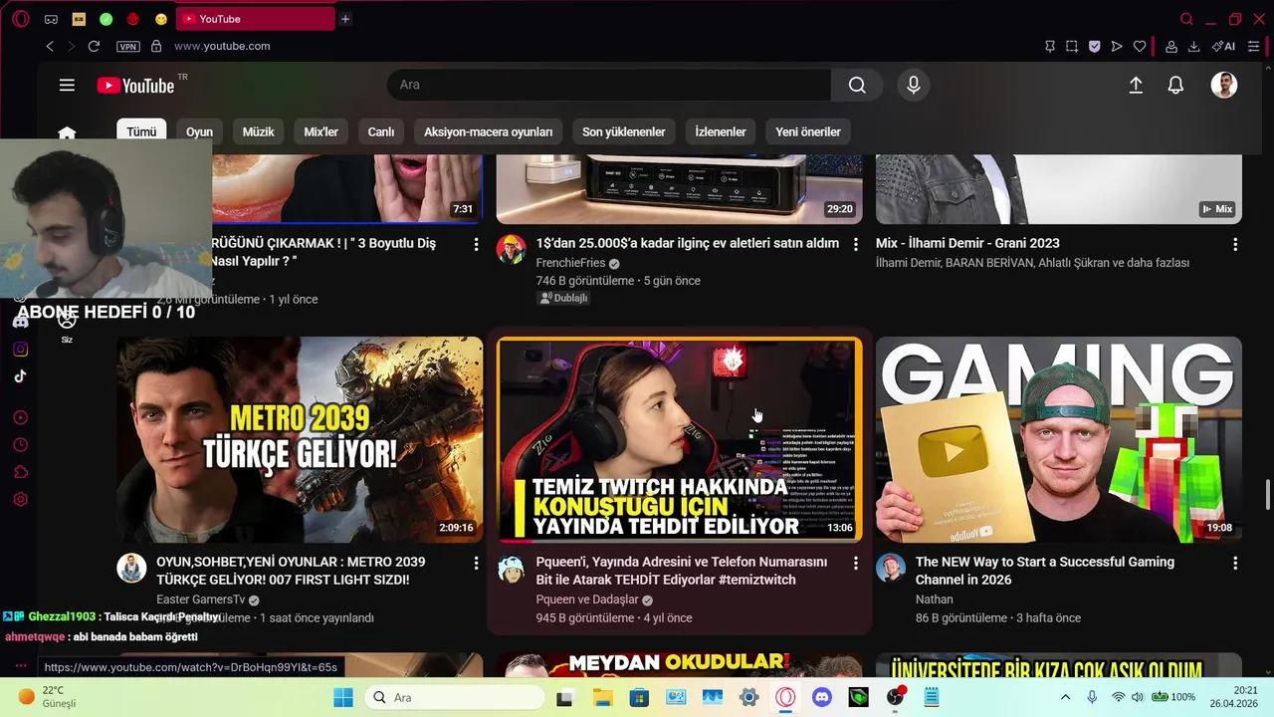
Task: Open the Windows Start button
Action: click(x=343, y=697)
